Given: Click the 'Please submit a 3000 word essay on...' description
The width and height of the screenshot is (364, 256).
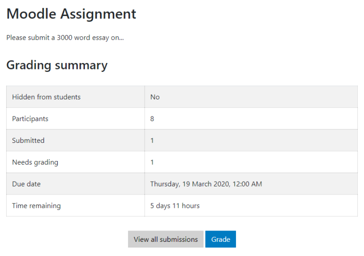Looking at the screenshot, I should point(65,38).
